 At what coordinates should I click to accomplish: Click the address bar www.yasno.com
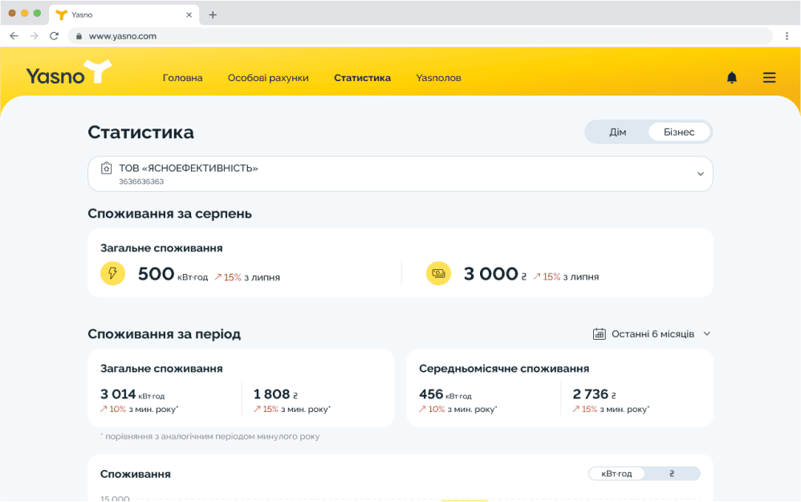point(421,36)
